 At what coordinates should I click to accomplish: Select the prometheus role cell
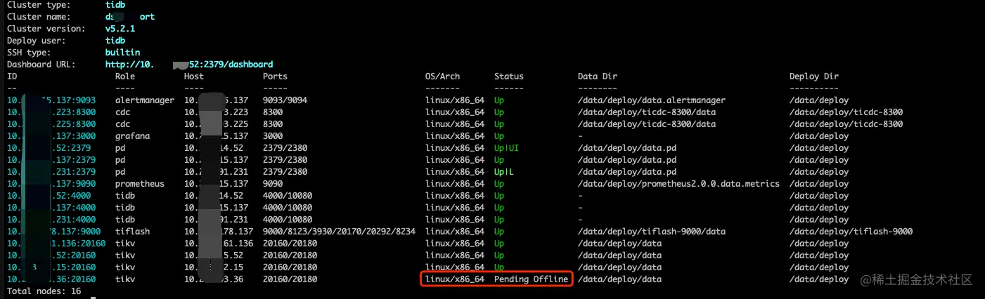[x=139, y=184]
